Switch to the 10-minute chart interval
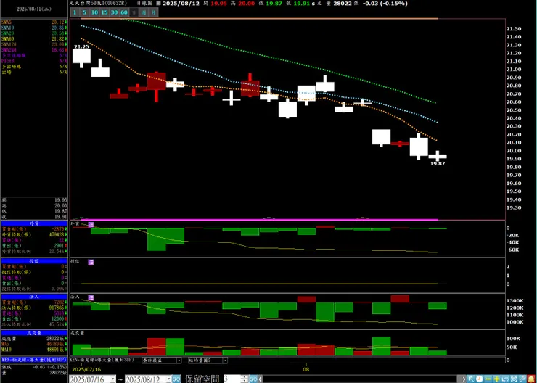The width and height of the screenshot is (537, 383). (x=94, y=12)
